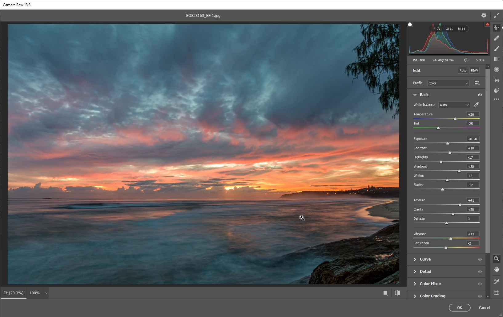Pick the White Balance eyedropper tool
The height and width of the screenshot is (317, 503).
476,105
